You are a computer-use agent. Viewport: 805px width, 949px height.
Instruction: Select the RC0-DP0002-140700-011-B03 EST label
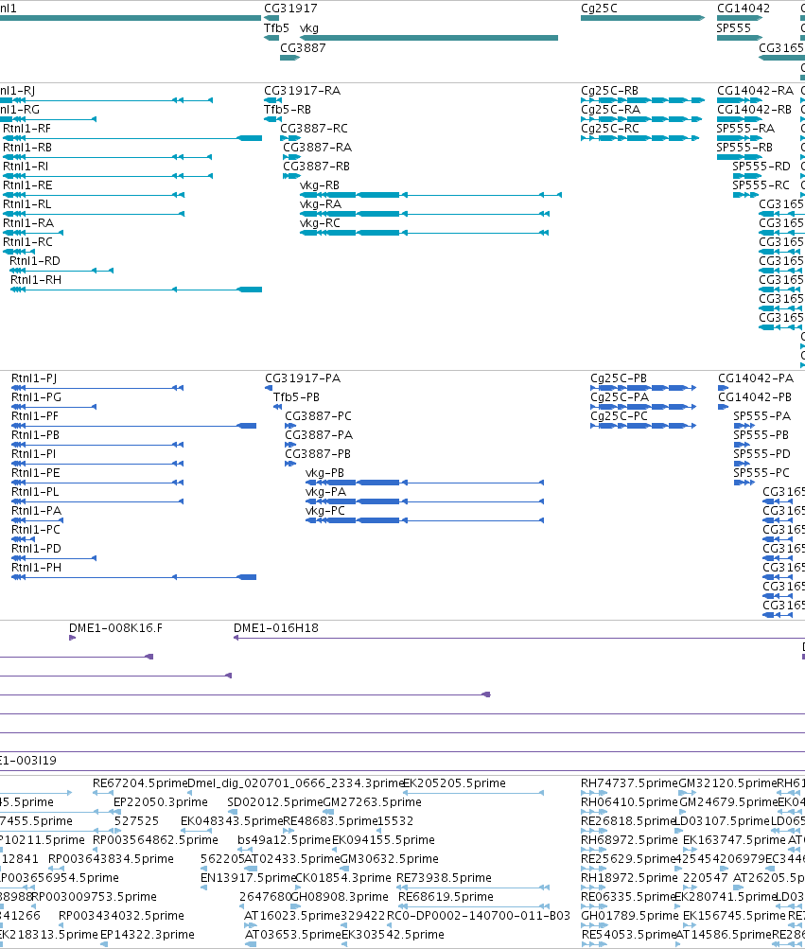click(479, 916)
